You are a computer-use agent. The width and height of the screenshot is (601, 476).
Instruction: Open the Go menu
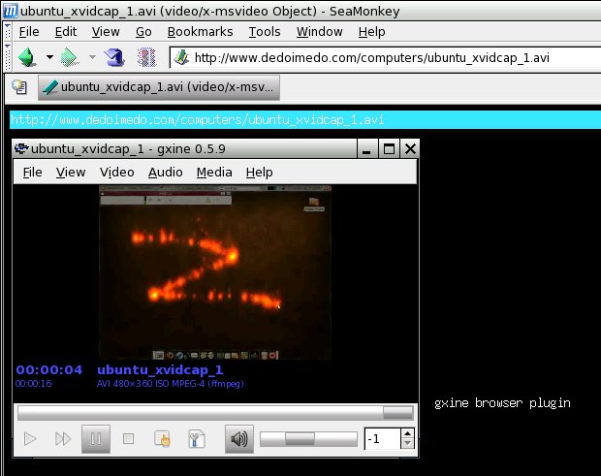[143, 31]
